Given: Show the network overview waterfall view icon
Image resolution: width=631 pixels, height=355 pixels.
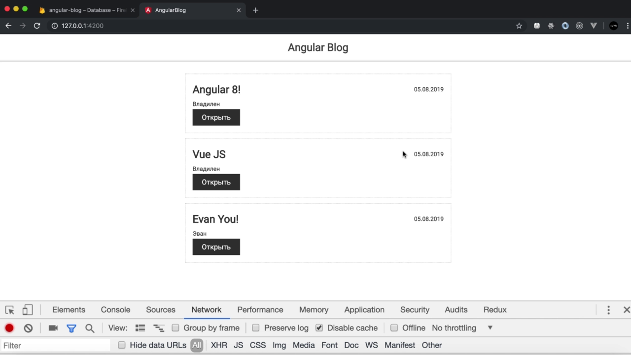Looking at the screenshot, I should click(x=159, y=328).
